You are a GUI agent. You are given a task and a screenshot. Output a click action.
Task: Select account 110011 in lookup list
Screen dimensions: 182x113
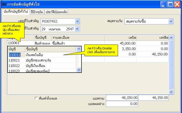[15, 55]
